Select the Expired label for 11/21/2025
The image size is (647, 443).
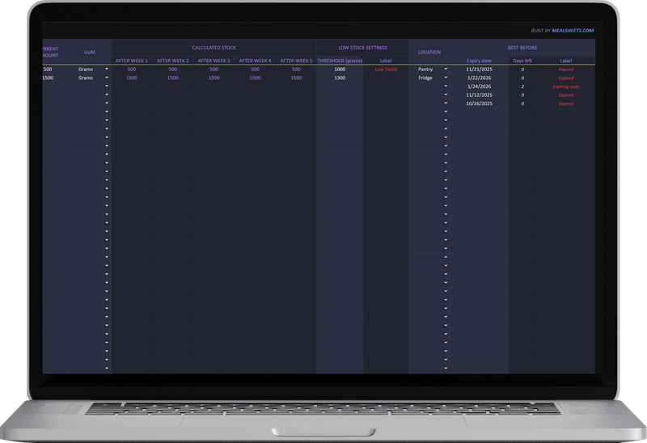click(x=565, y=70)
